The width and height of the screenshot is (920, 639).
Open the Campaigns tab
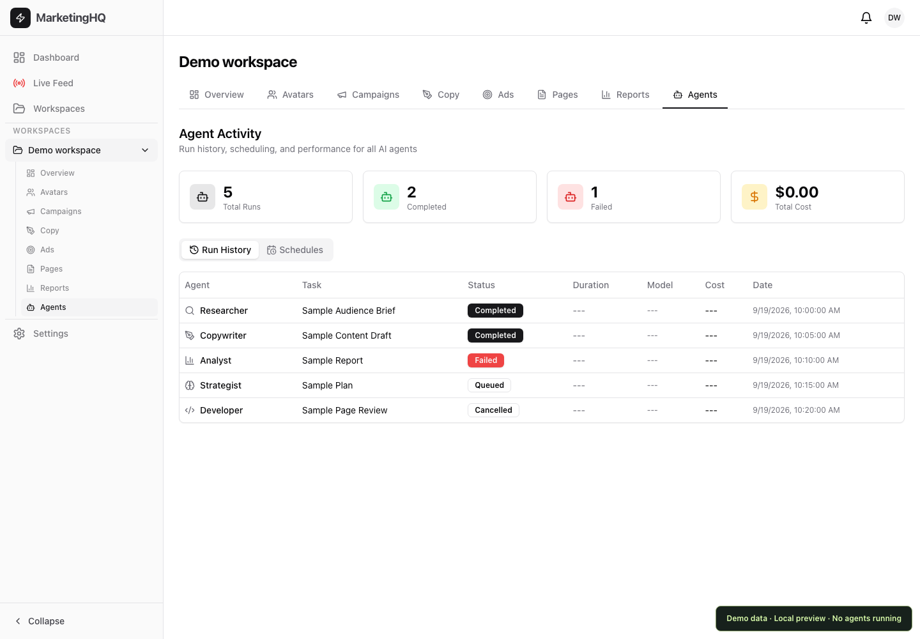click(x=368, y=95)
